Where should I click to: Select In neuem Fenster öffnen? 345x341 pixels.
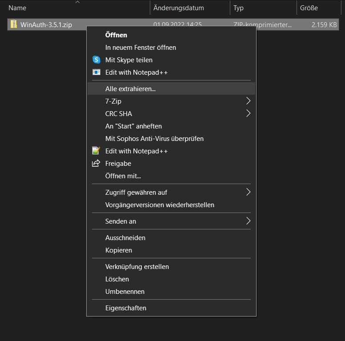click(140, 47)
